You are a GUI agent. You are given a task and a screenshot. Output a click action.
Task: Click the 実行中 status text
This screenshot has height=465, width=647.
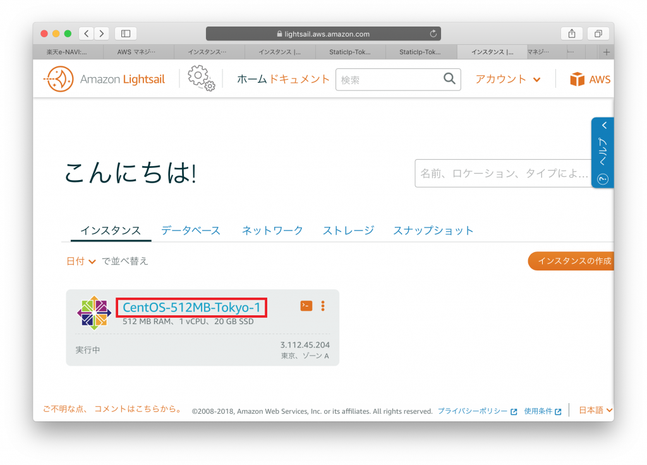(87, 350)
